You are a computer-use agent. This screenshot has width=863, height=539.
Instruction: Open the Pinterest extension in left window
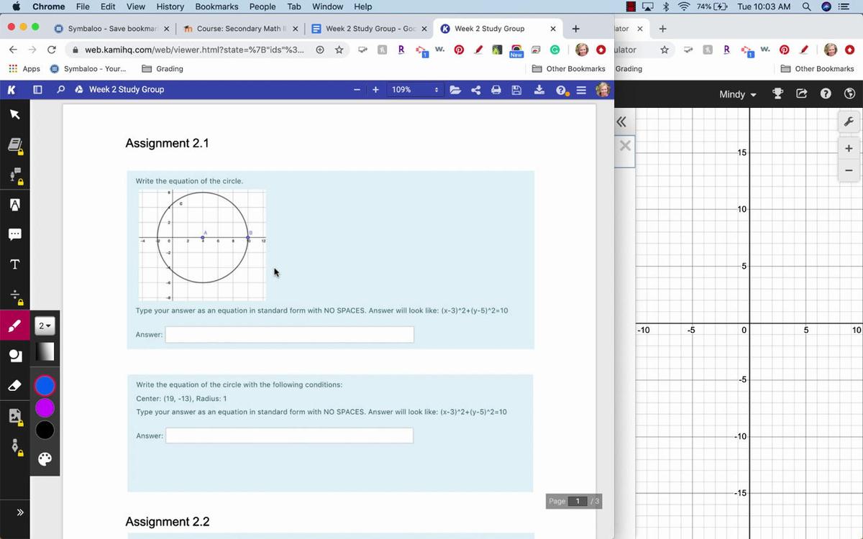(459, 50)
